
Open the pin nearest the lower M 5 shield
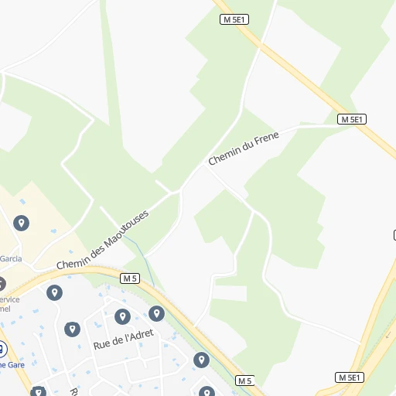click(x=201, y=360)
